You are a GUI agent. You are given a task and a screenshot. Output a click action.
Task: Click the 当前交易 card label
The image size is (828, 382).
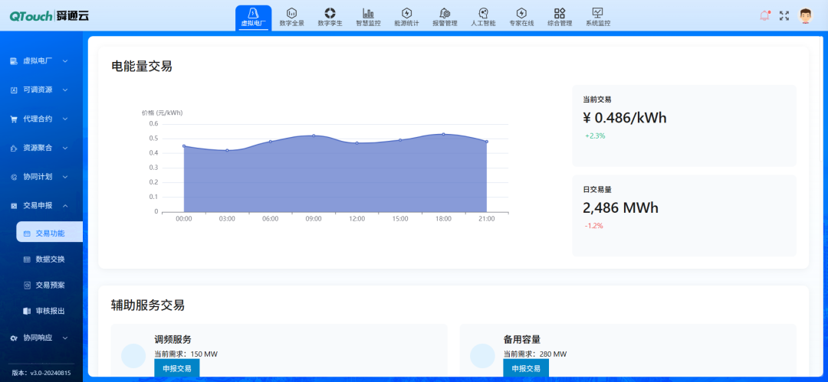tap(597, 100)
